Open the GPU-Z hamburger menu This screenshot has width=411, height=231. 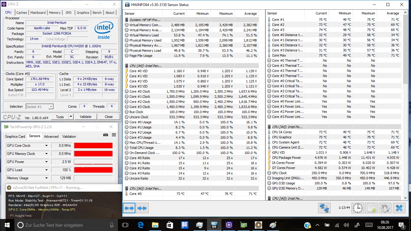[x=114, y=135]
